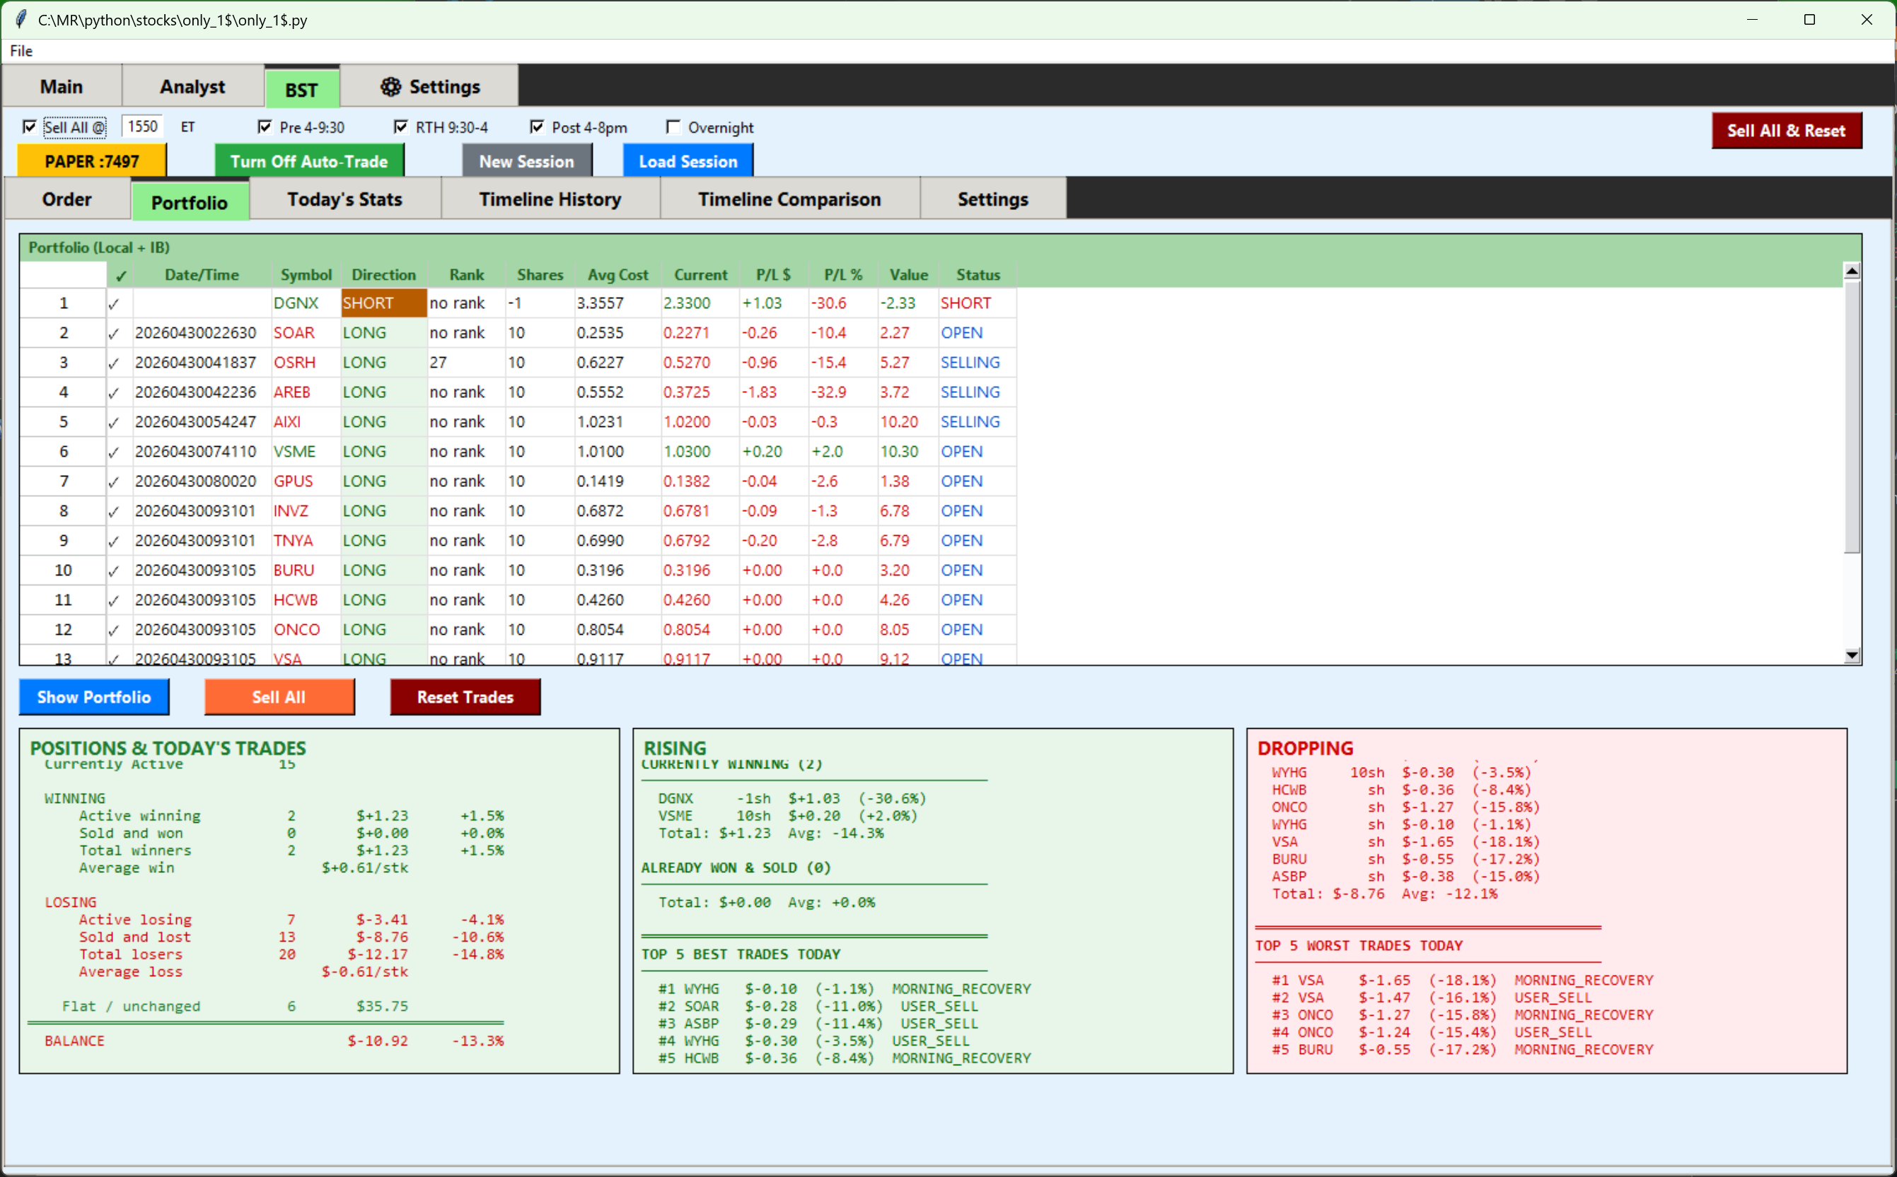Select the VSME symbol cell
The width and height of the screenshot is (1897, 1177).
306,452
